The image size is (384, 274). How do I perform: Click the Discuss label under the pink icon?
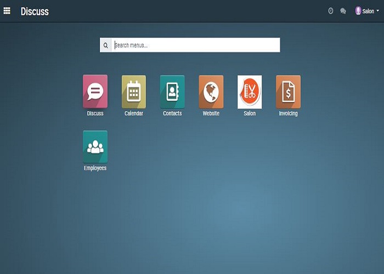(95, 113)
